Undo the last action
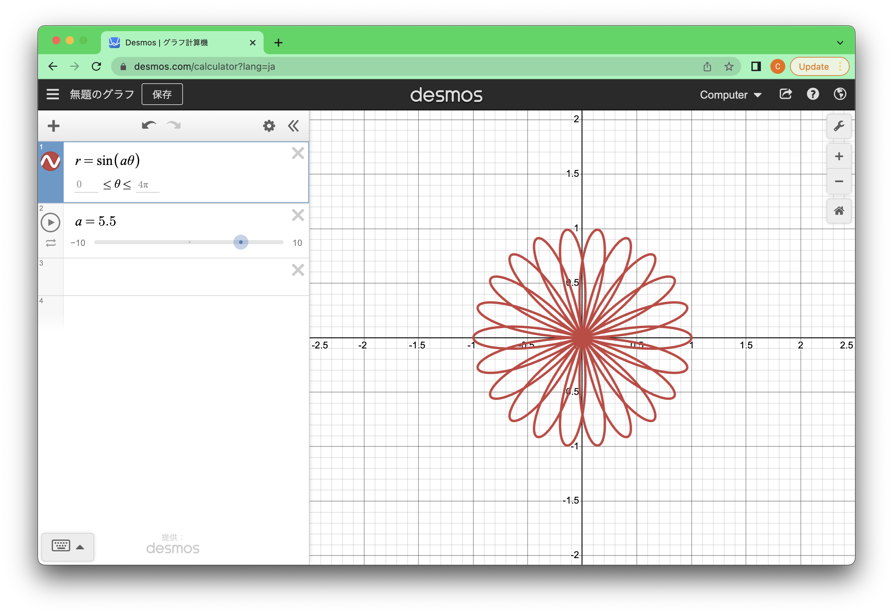The width and height of the screenshot is (893, 615). pyautogui.click(x=148, y=126)
